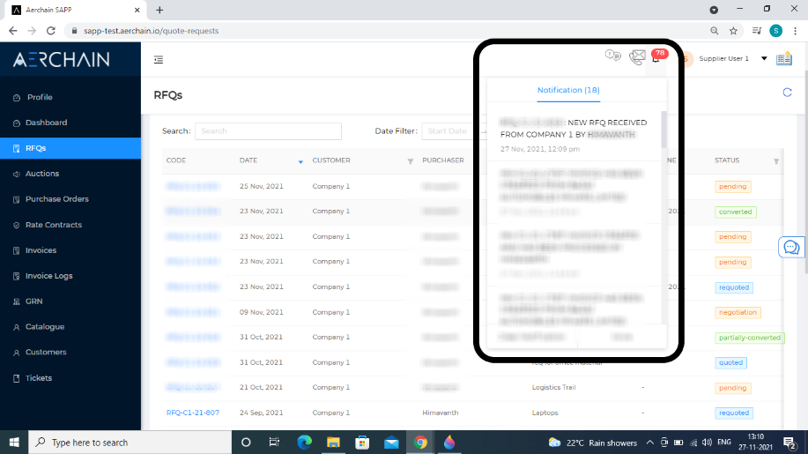
Task: Click the Windows taskbar search box
Action: click(x=130, y=443)
